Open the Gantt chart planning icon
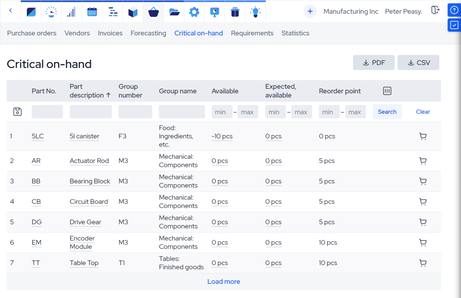Screen dimensions: 461x298 112,11
